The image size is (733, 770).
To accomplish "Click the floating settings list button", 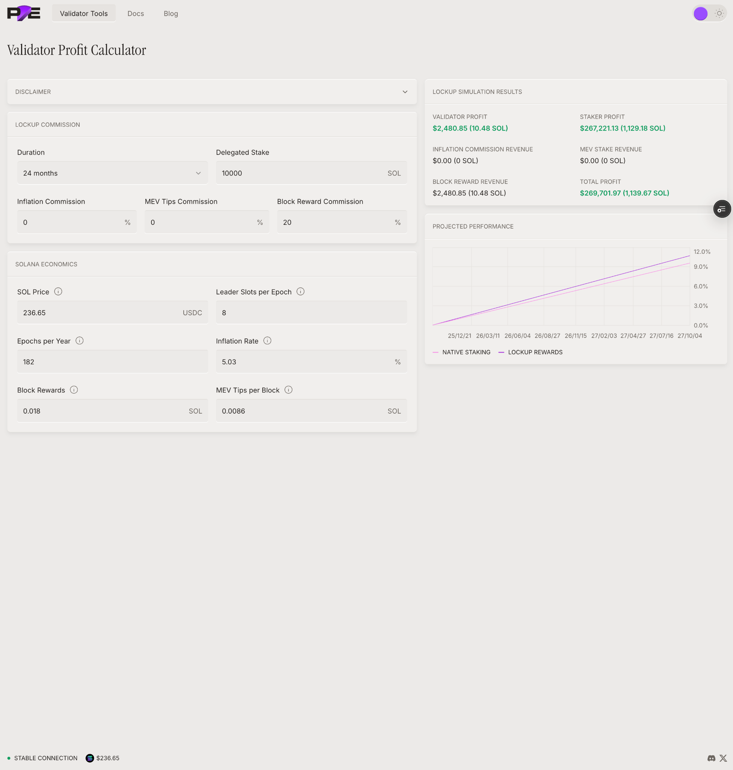I will pos(722,209).
